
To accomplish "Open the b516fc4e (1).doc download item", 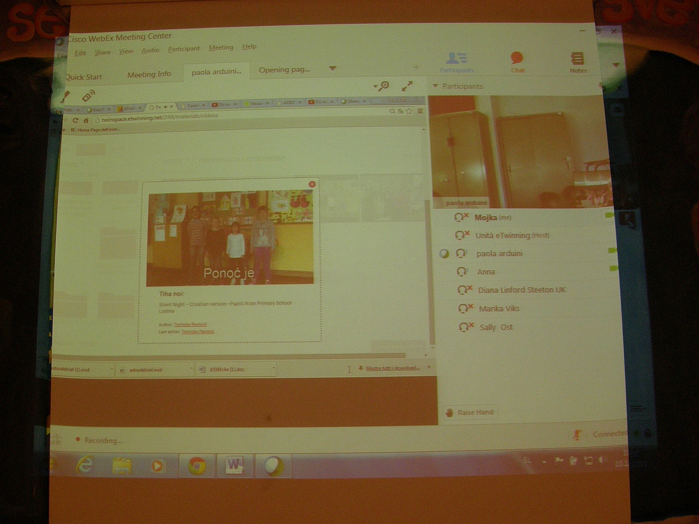I will (235, 369).
